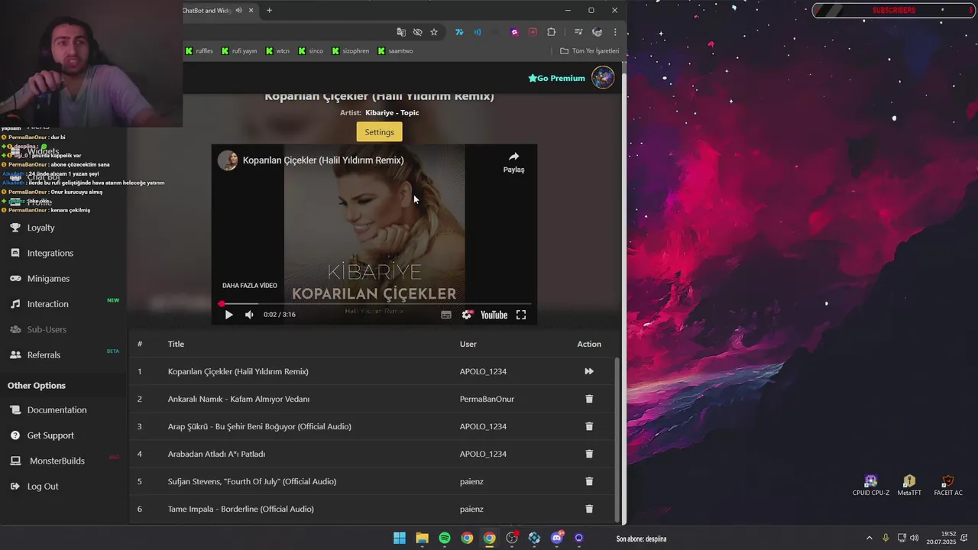Click the Paylaş share icon
The width and height of the screenshot is (978, 550).
(x=513, y=161)
